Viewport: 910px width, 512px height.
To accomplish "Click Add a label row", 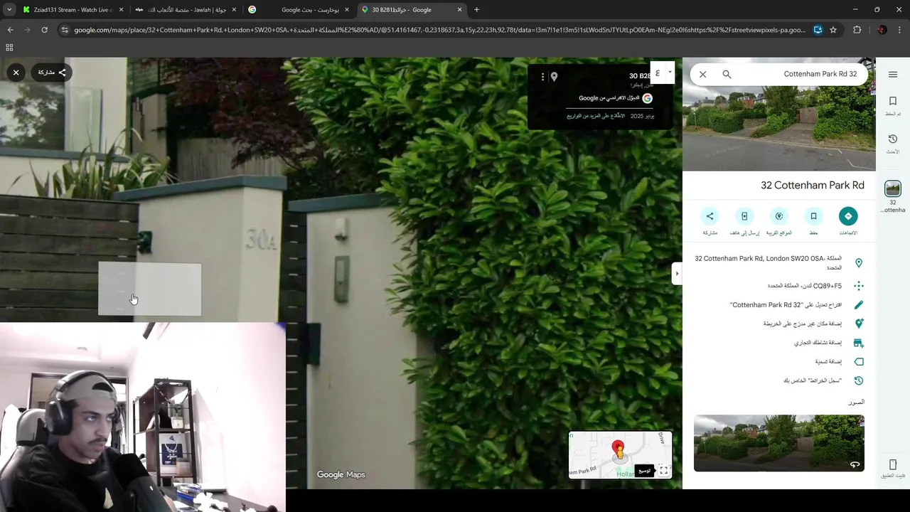I will click(779, 362).
